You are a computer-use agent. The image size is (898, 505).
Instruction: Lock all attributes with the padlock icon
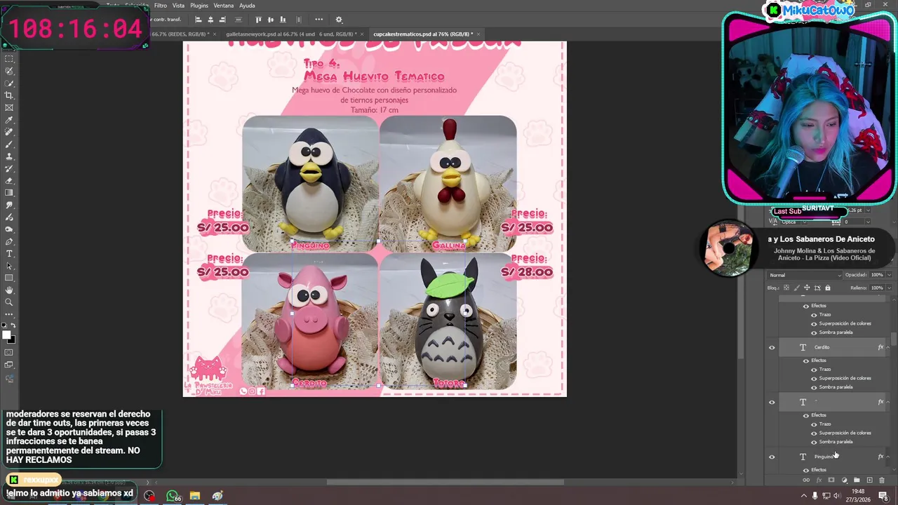click(828, 288)
